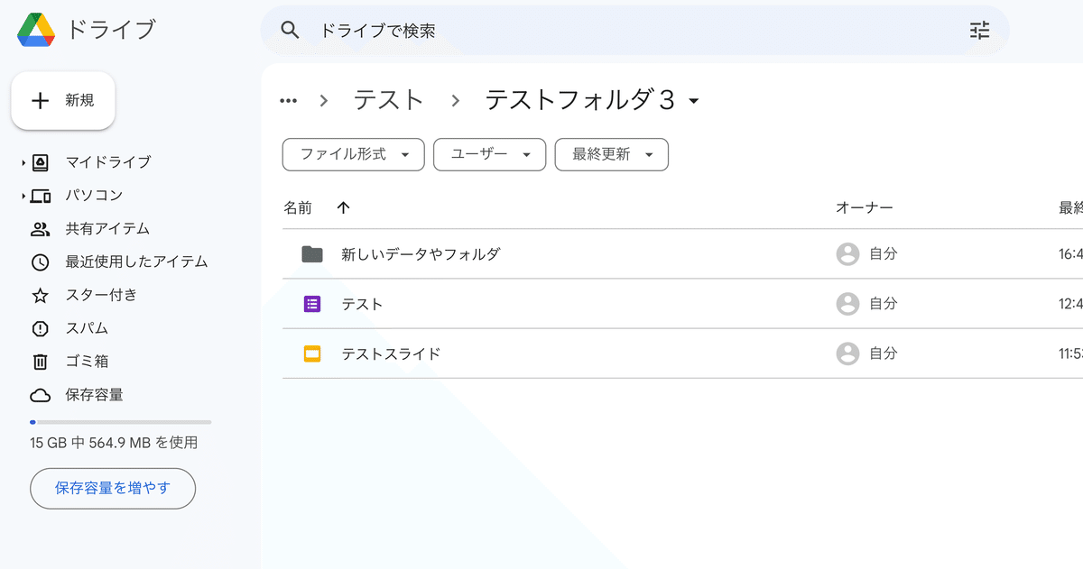Expand the My Drive (マイドライブ) tree
The height and width of the screenshot is (569, 1083).
[x=23, y=163]
